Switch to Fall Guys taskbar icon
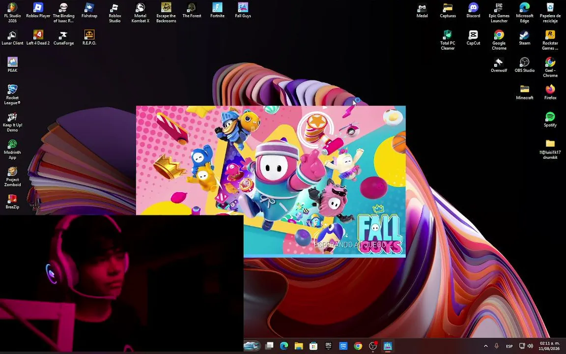The width and height of the screenshot is (566, 354). 388,346
